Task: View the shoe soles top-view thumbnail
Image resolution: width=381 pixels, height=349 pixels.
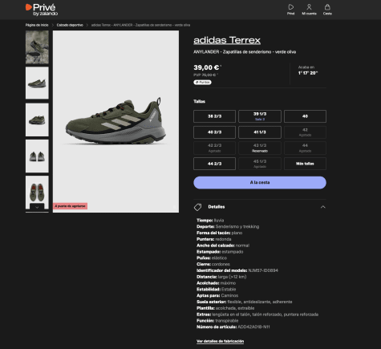Action: click(37, 192)
